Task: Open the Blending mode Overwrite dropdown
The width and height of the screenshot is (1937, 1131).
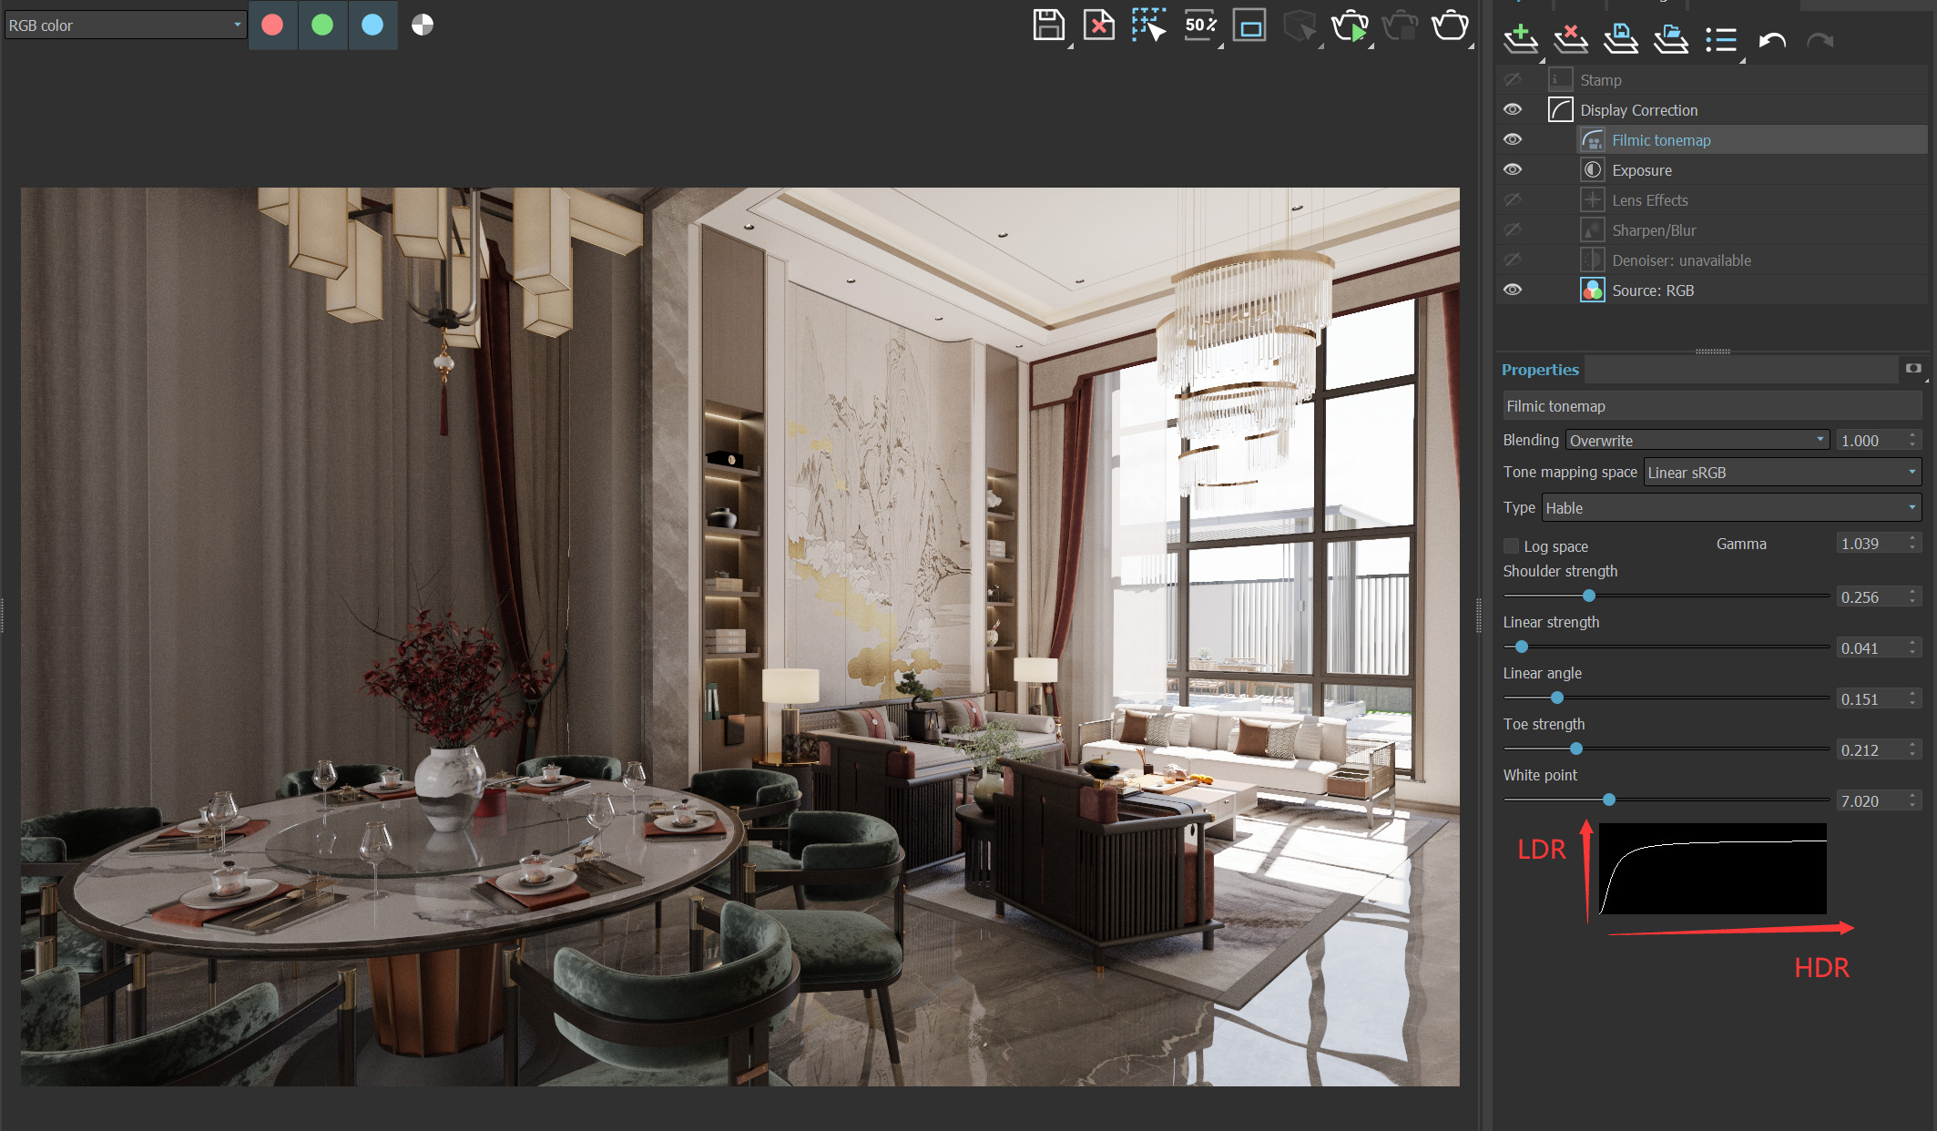Action: pyautogui.click(x=1697, y=441)
